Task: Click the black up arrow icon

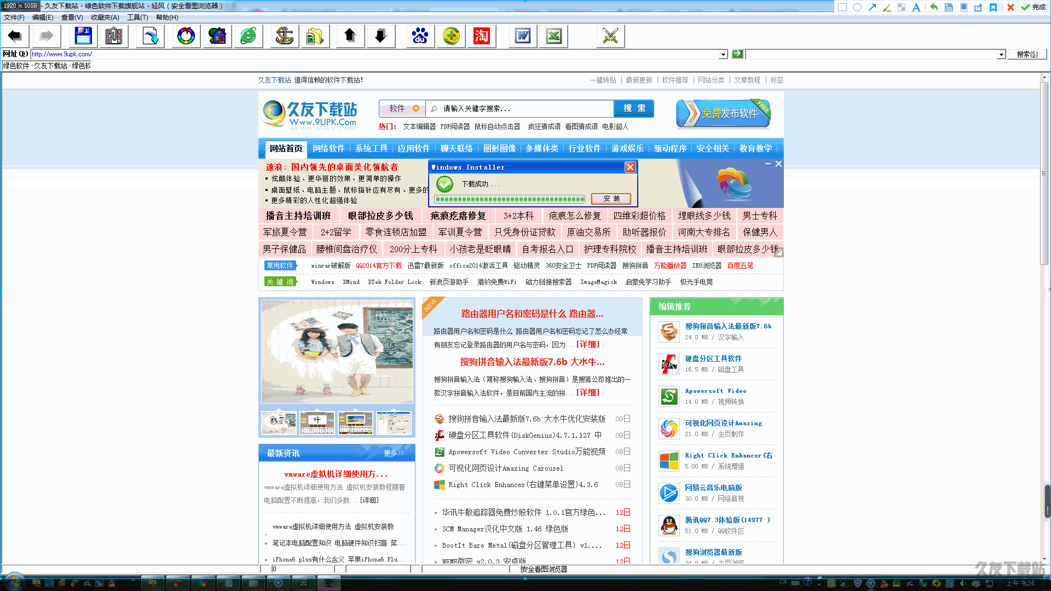Action: (350, 36)
